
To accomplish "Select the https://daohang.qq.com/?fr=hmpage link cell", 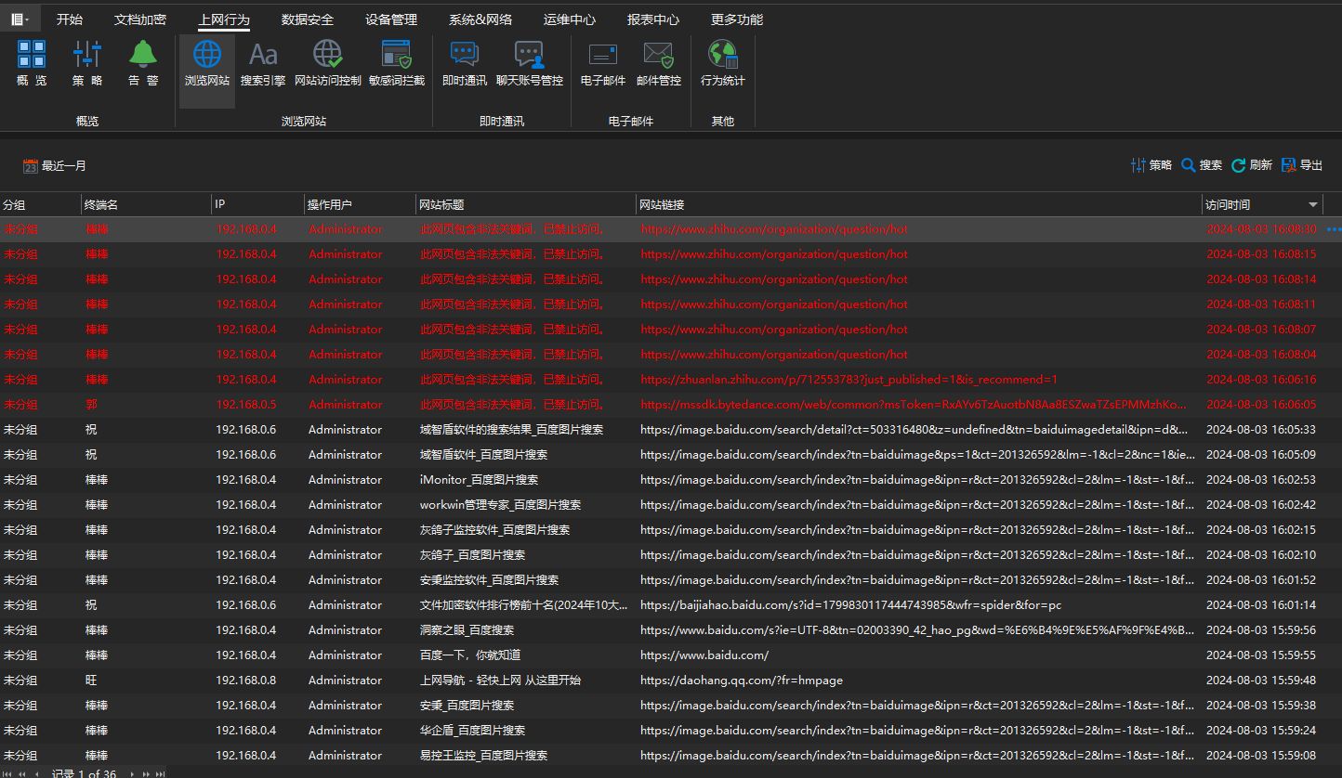I will [919, 681].
